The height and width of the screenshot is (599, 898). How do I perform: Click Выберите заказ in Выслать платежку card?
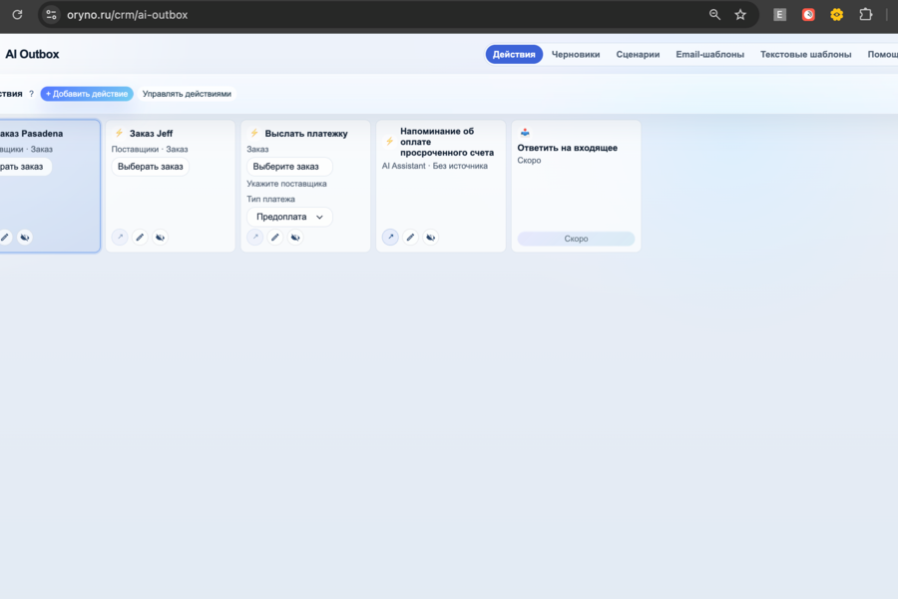(289, 167)
